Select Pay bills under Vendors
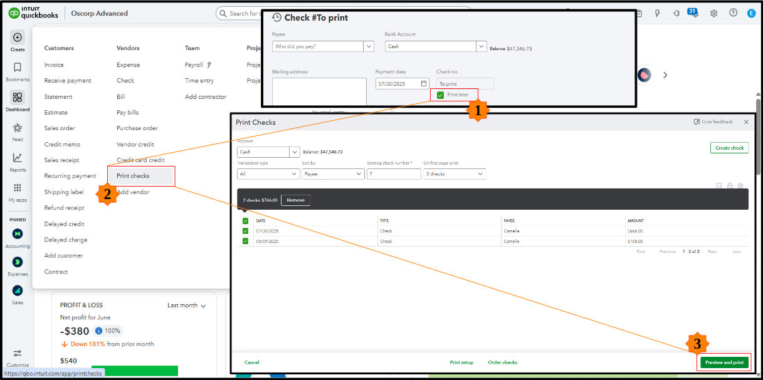 [x=127, y=113]
